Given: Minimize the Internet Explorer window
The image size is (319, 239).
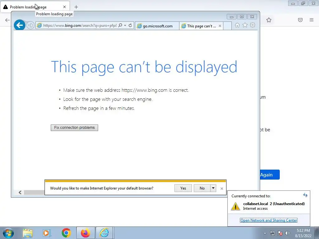Looking at the screenshot, I should (x=231, y=17).
